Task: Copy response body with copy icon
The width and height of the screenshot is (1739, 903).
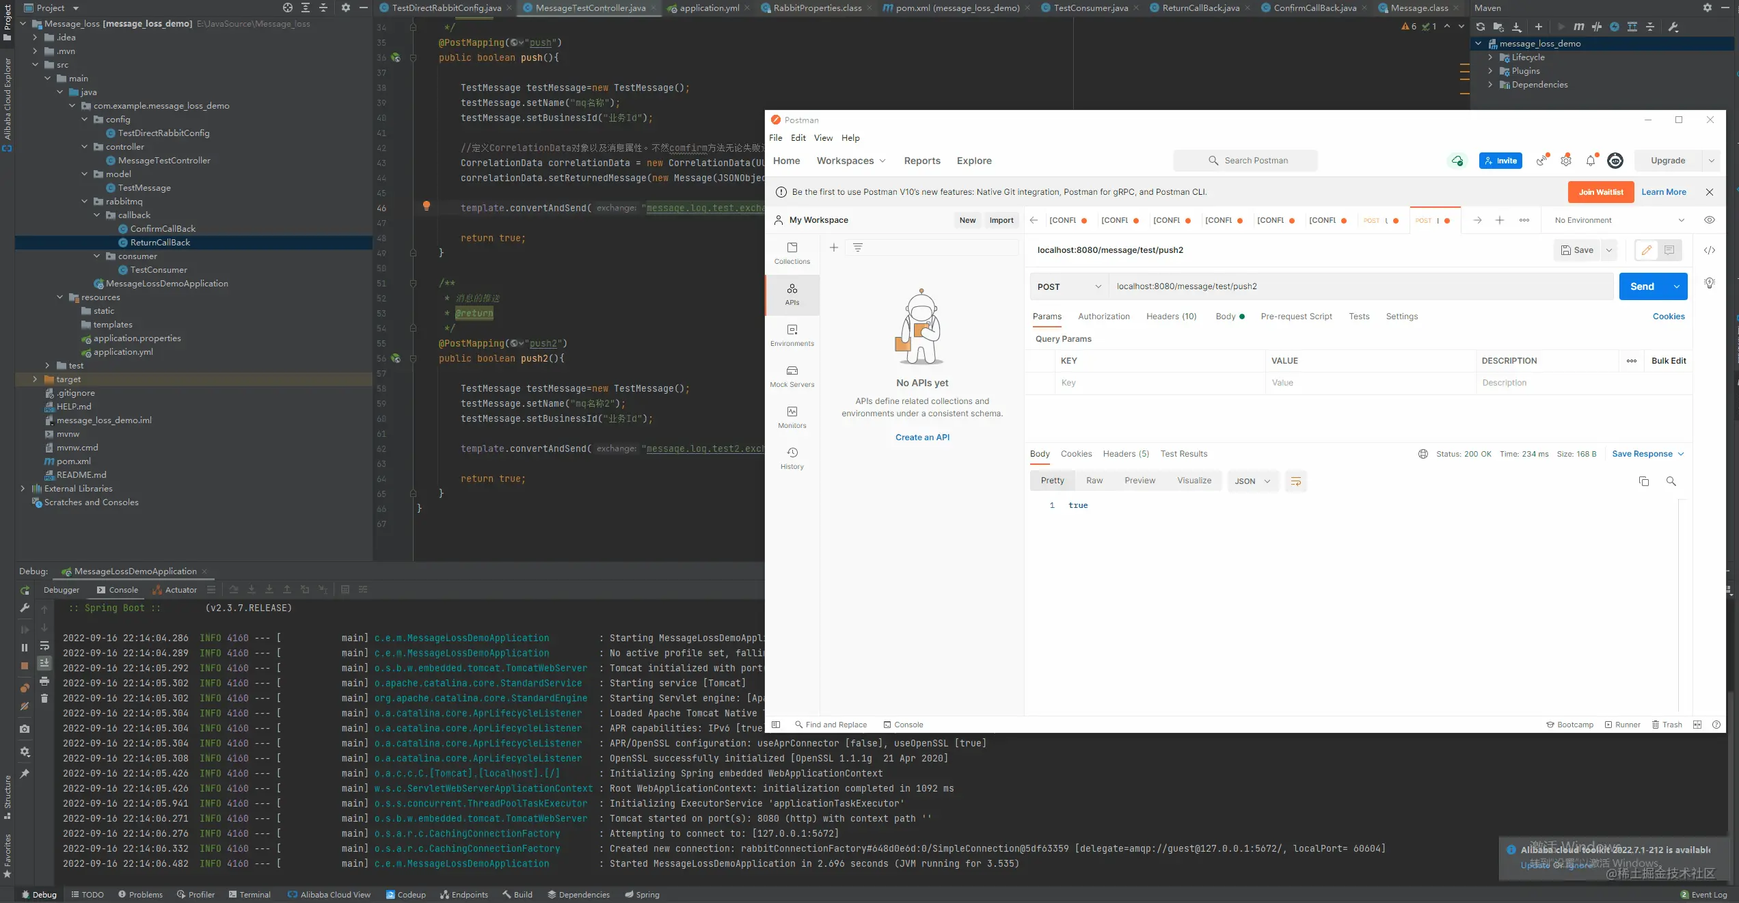Action: [x=1644, y=481]
